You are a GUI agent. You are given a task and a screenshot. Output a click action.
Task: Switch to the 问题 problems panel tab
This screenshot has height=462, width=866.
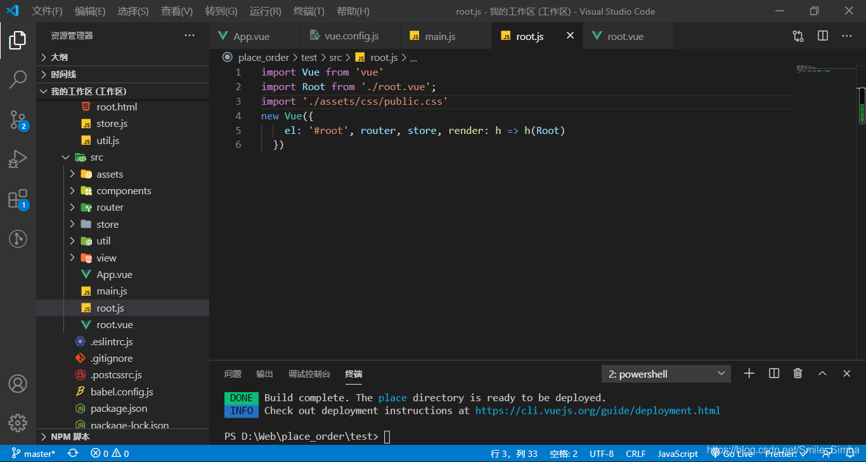click(x=233, y=374)
